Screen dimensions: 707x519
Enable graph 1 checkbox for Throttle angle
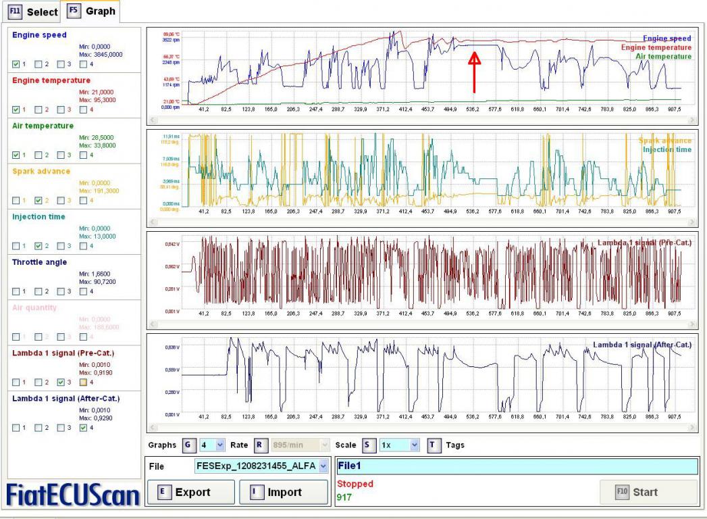(16, 291)
